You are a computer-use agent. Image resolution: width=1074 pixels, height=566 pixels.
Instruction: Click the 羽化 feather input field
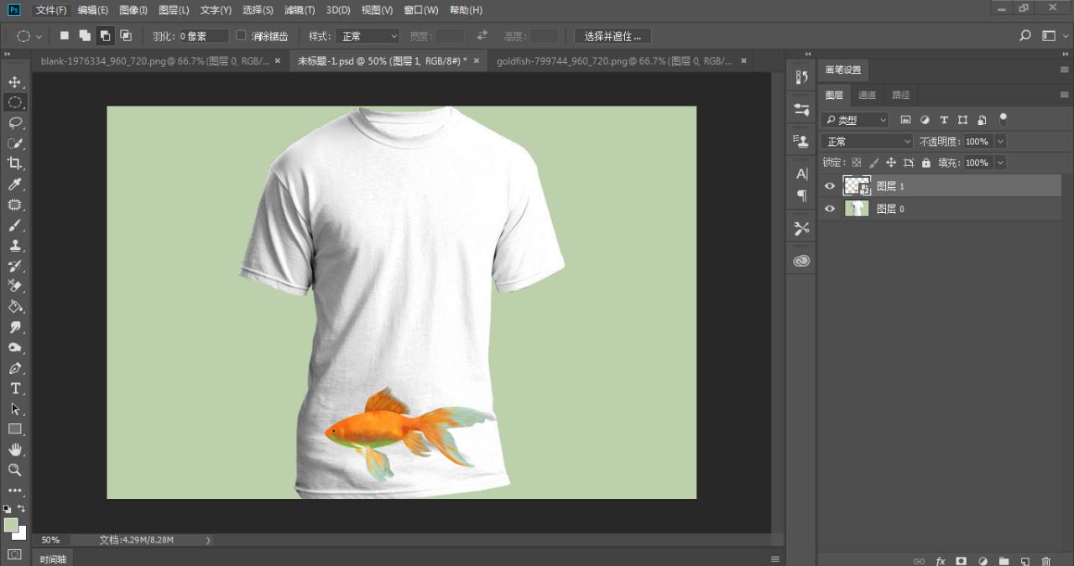point(203,36)
